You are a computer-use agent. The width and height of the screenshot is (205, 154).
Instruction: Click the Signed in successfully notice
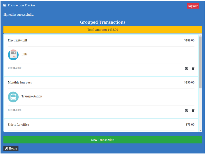(x=18, y=15)
